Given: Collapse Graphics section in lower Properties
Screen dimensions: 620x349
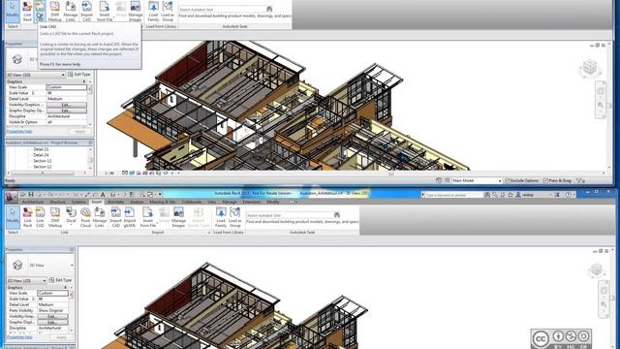Looking at the screenshot, I should [x=66, y=288].
